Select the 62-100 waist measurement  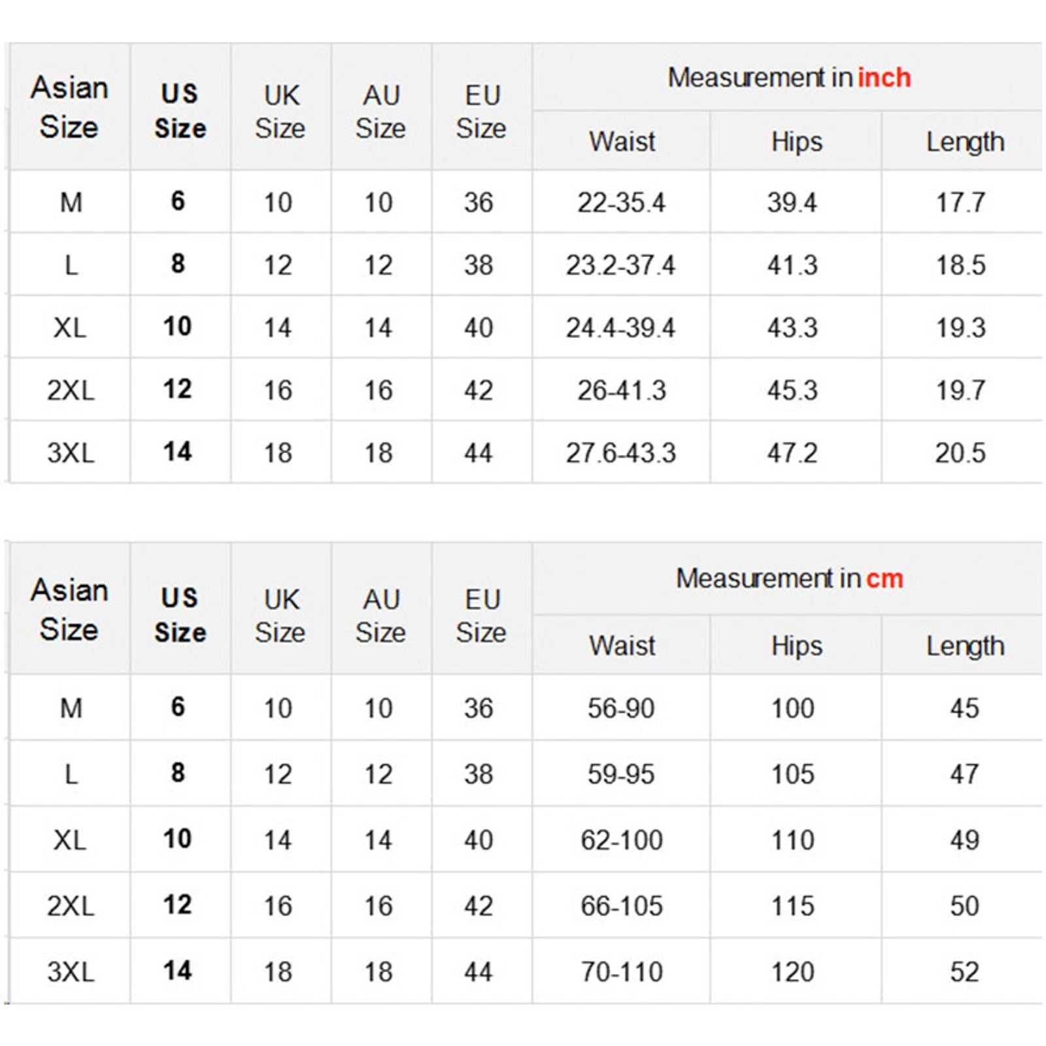point(622,840)
